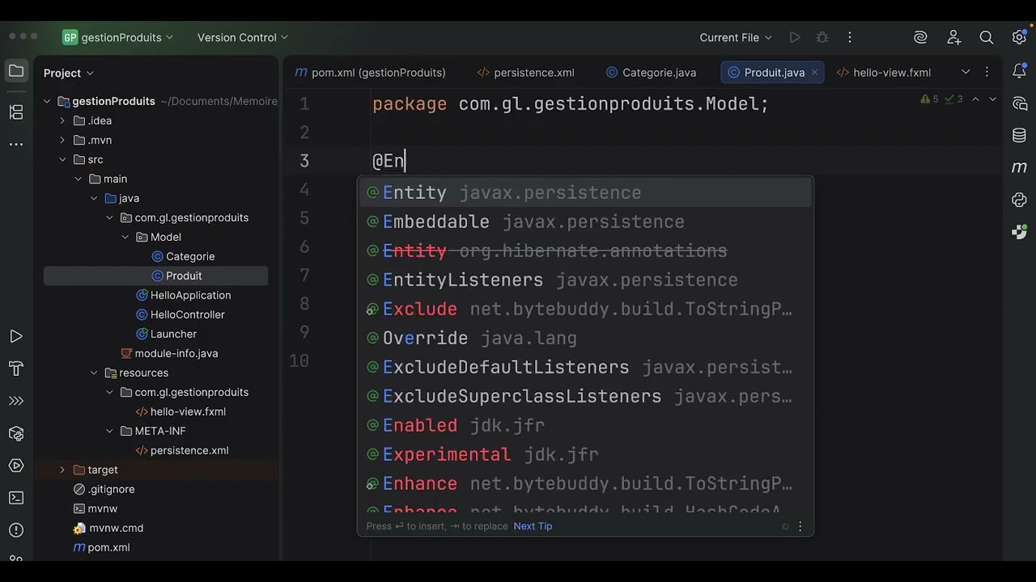Open the Structure tool window icon
This screenshot has width=1036, height=582.
click(x=16, y=112)
